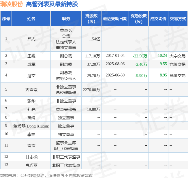Click 非独立董事 in 张华's row

(x=66, y=101)
